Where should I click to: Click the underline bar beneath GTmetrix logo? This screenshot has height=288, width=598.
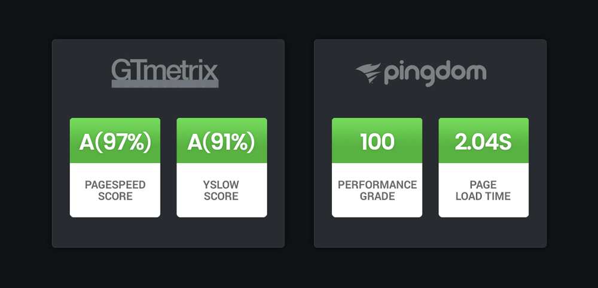(165, 85)
